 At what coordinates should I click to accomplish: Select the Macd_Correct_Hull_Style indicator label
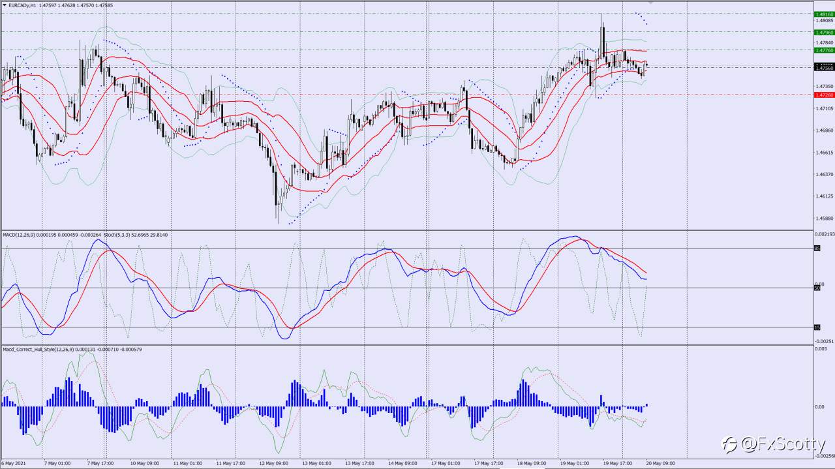click(x=38, y=349)
